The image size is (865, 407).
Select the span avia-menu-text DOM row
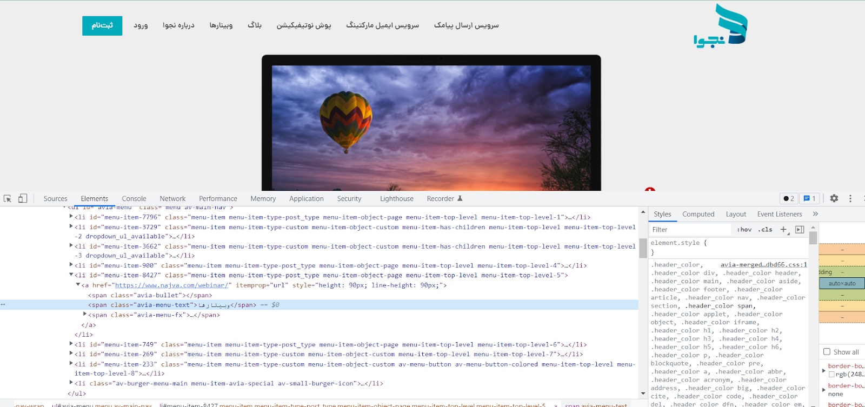[319, 305]
